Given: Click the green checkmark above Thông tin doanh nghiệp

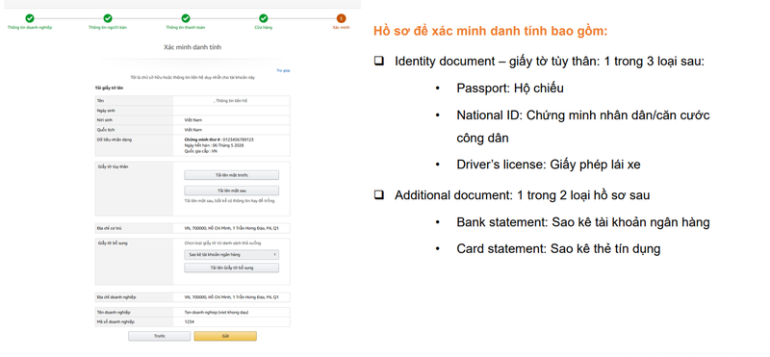Looking at the screenshot, I should (x=30, y=18).
